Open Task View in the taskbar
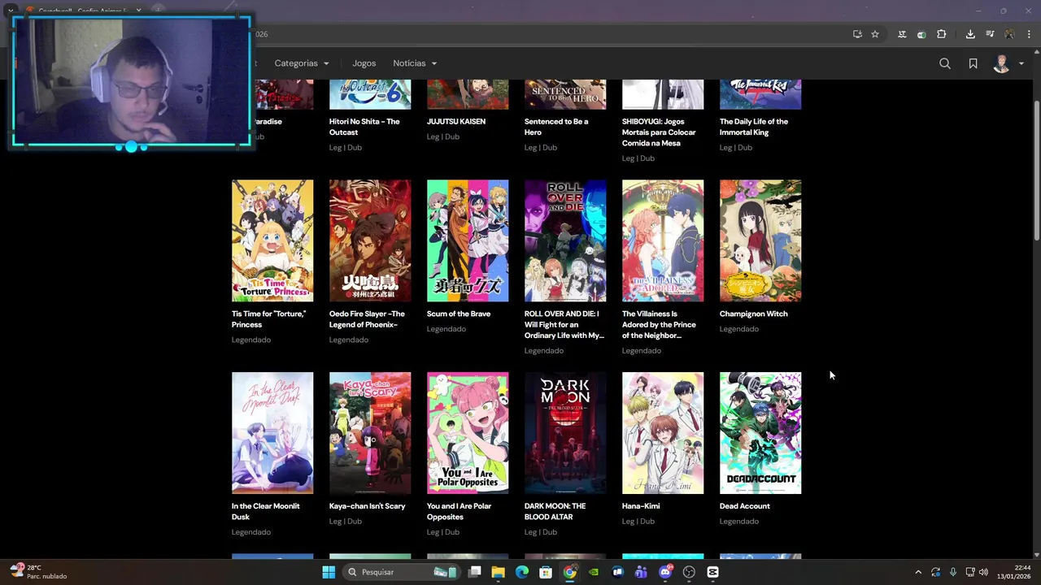Image resolution: width=1041 pixels, height=585 pixels. (x=475, y=572)
